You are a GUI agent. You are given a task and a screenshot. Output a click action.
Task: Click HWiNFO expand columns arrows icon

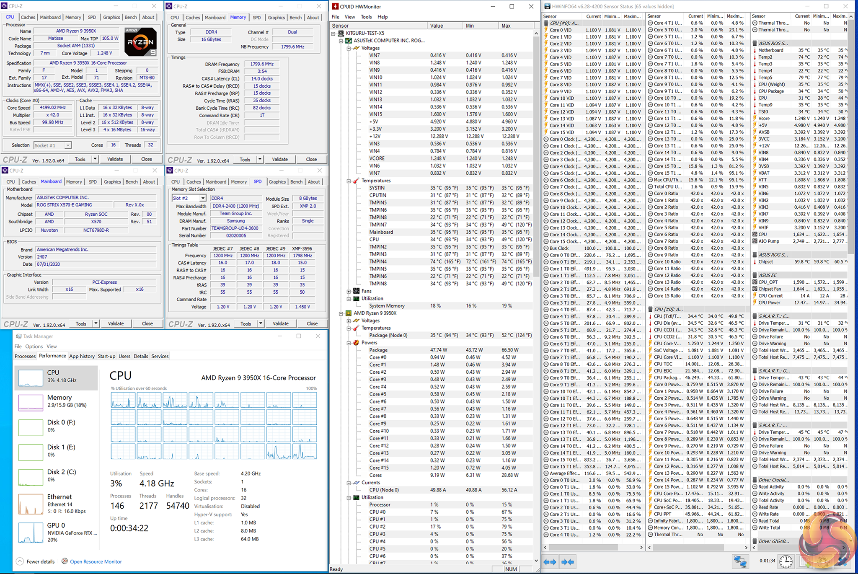(550, 561)
